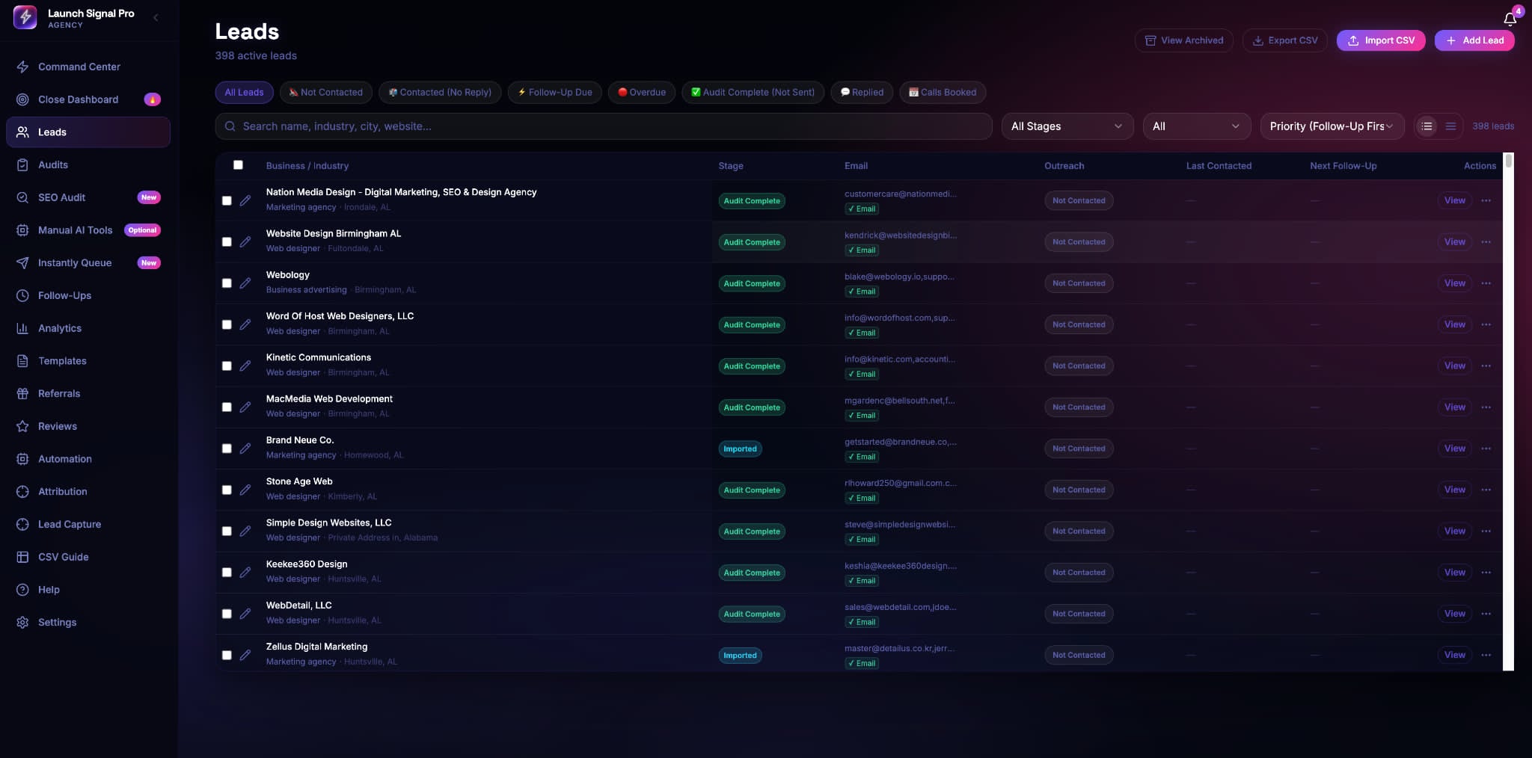Image resolution: width=1532 pixels, height=758 pixels.
Task: Select the Overdue filter tab
Action: [x=642, y=93]
